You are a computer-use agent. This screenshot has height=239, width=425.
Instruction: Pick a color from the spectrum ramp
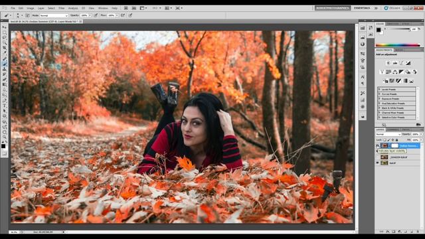pos(398,45)
